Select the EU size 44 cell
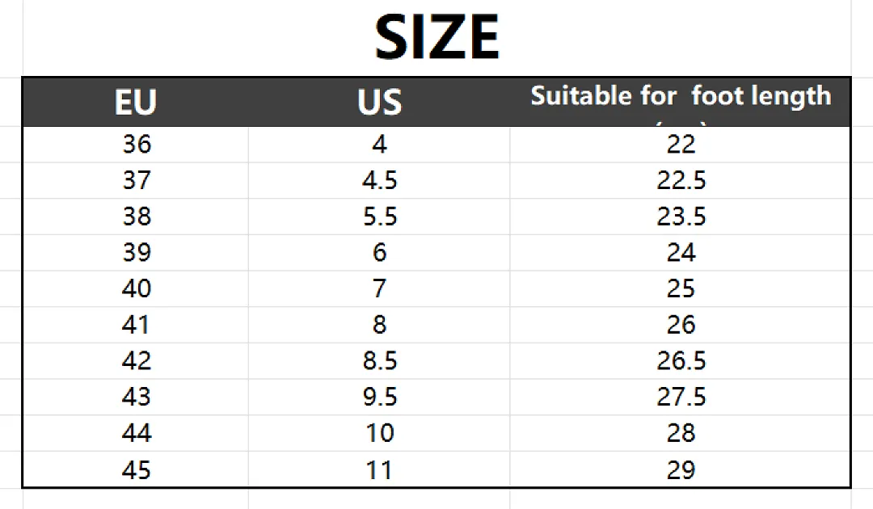 [137, 433]
